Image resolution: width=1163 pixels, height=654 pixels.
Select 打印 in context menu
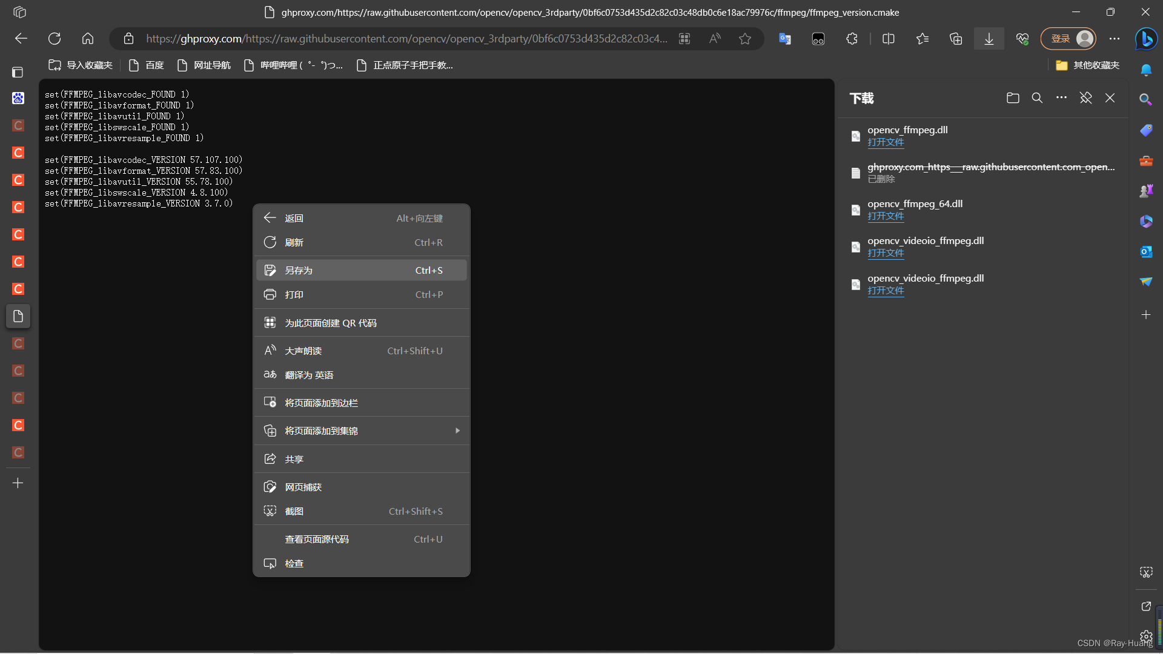(x=361, y=294)
